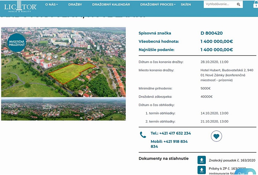This screenshot has height=175, width=258.
Task: Click the telephone handset icon
Action: coord(143,135)
